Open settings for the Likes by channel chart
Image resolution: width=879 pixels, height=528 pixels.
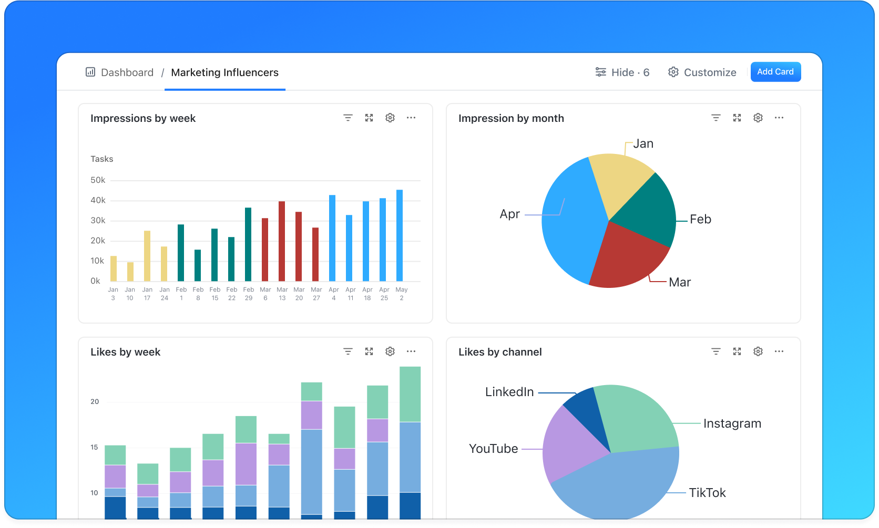point(758,351)
